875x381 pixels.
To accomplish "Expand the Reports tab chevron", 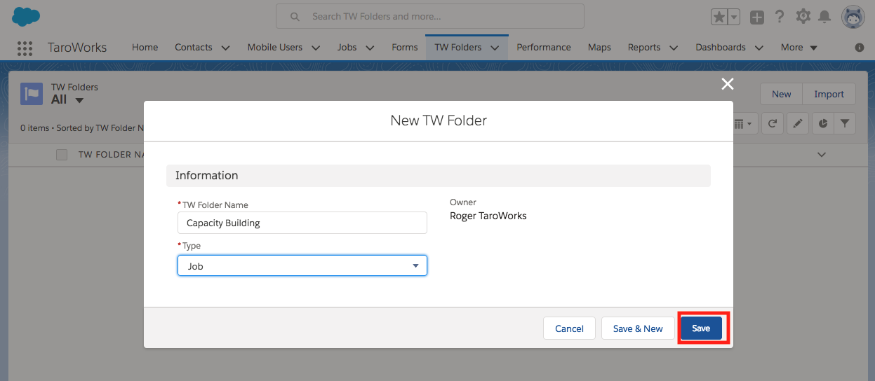I will point(674,48).
